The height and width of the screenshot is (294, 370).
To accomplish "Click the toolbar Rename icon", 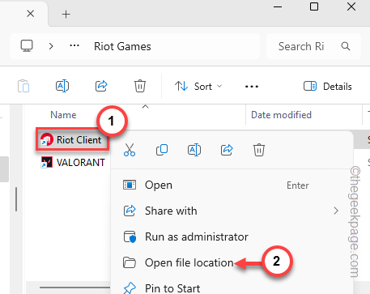I will pos(62,87).
